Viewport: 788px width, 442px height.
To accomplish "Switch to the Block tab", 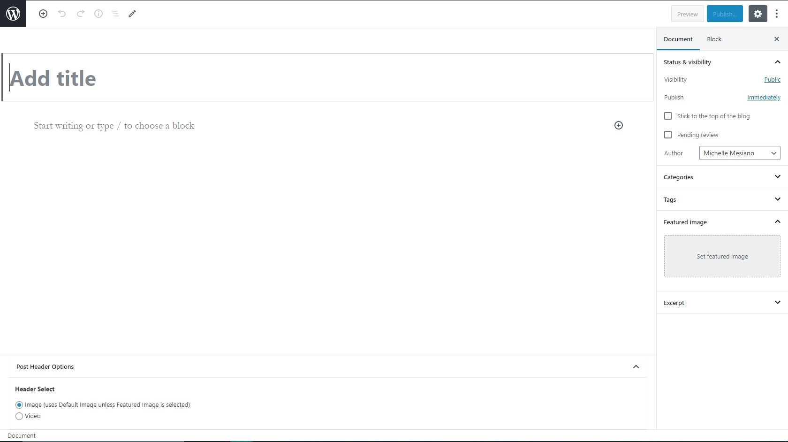I will (714, 39).
